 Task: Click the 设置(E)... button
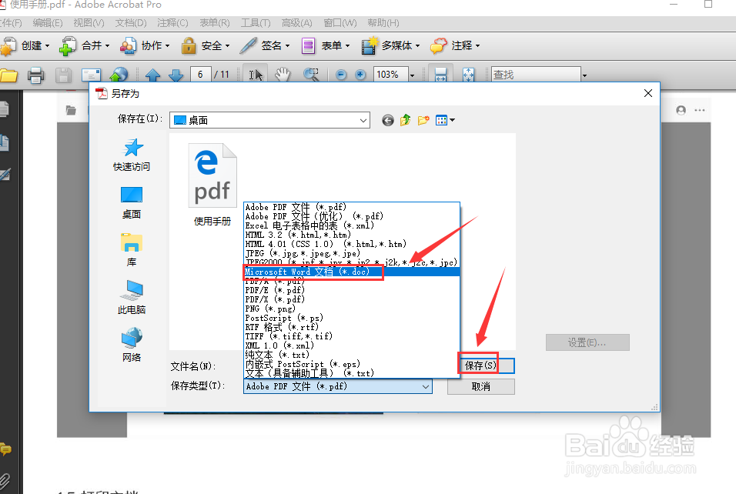[587, 342]
